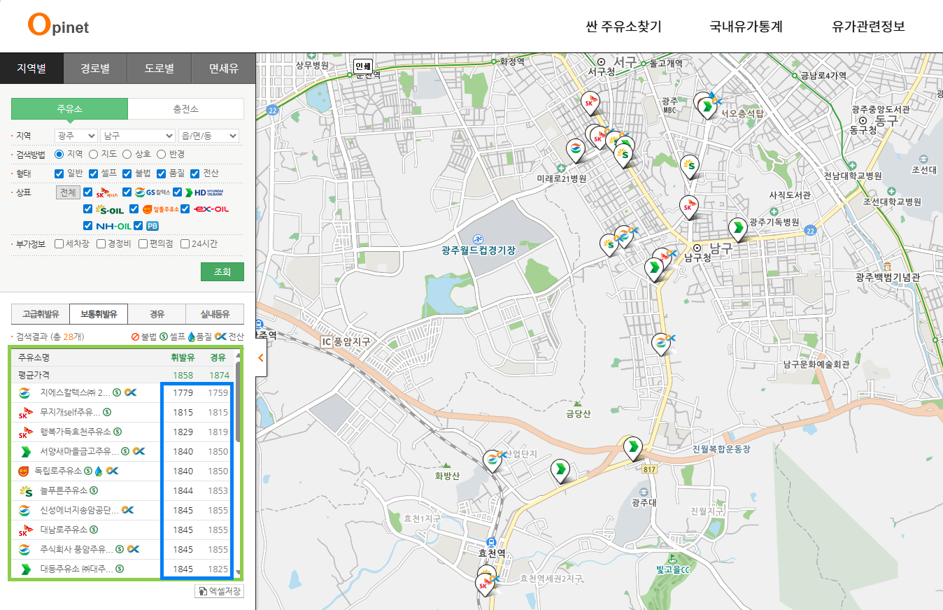Click the 셀프 icon in the 대남로주유소 row

point(94,530)
